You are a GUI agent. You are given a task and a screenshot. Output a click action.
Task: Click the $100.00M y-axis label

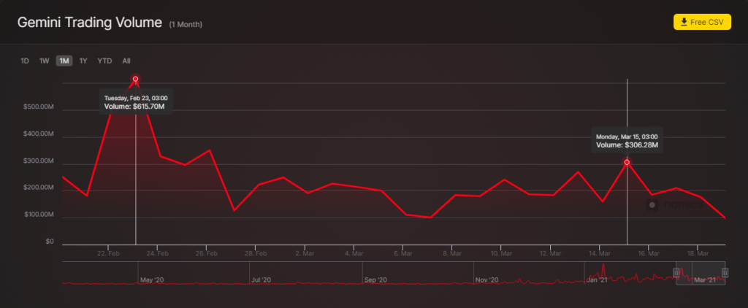[x=38, y=215]
